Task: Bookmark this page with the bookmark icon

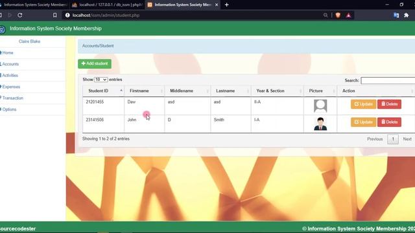Action: 54,16
